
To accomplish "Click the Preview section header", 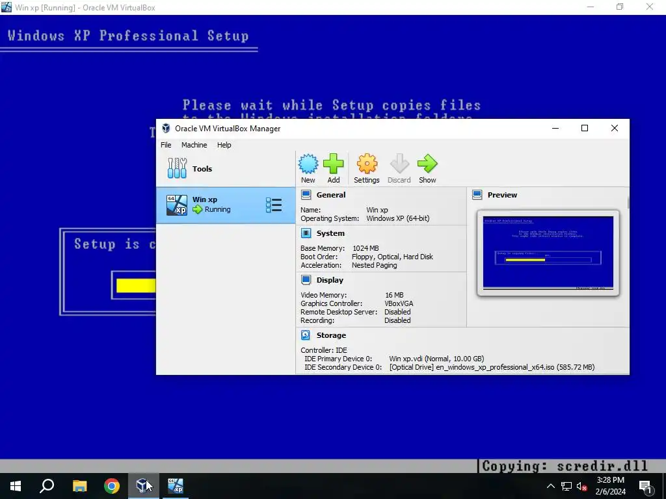I will [502, 195].
